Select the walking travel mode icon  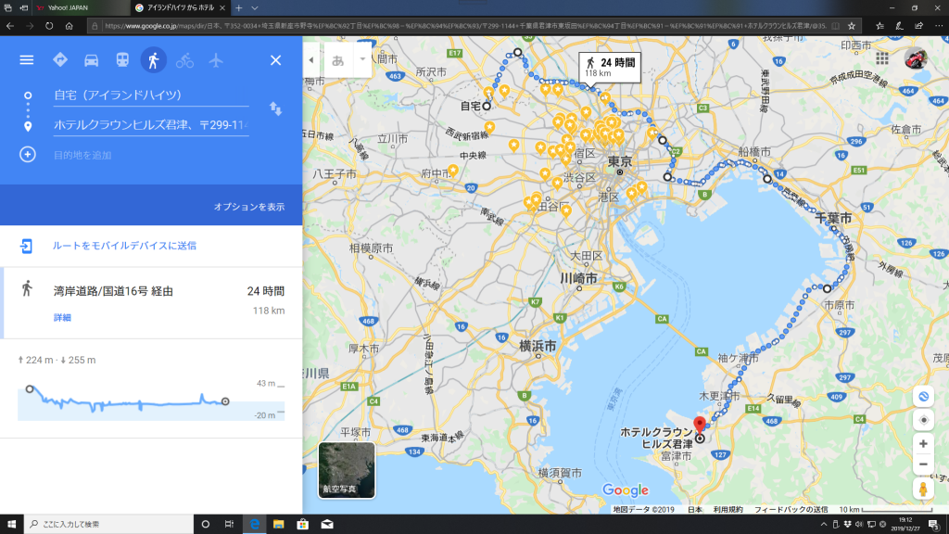click(x=154, y=60)
